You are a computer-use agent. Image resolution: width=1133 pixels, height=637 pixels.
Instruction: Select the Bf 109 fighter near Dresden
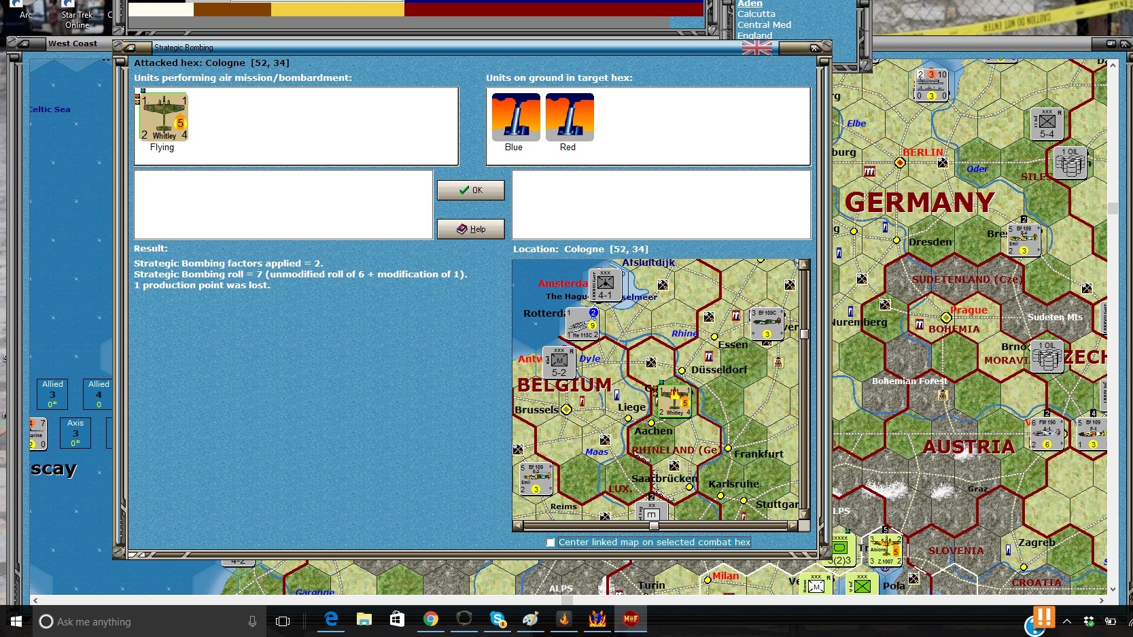click(x=1024, y=240)
